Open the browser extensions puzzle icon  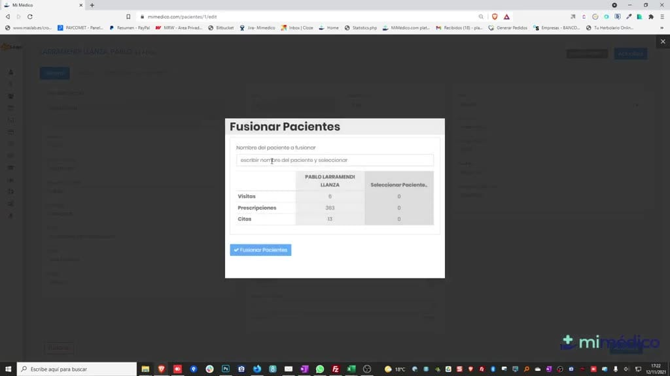tap(651, 16)
